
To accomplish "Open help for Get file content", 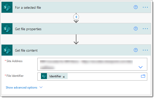I will click(136, 50).
